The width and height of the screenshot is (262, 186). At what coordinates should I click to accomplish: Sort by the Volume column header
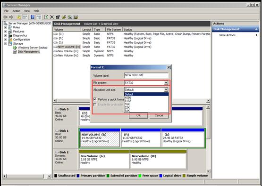coord(67,30)
